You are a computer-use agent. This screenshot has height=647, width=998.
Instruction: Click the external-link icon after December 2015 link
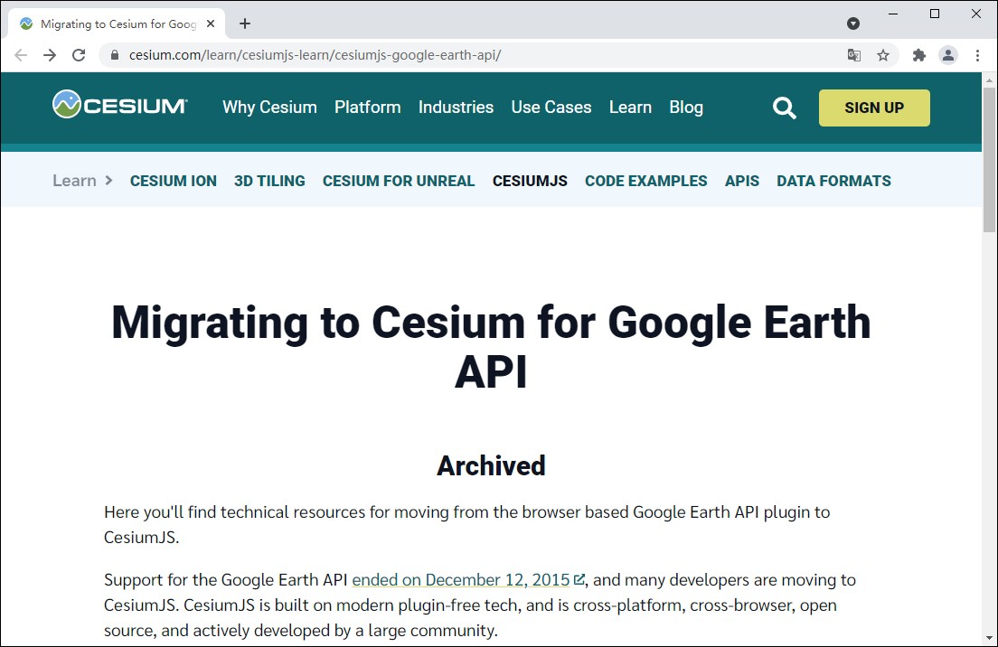pyautogui.click(x=579, y=579)
